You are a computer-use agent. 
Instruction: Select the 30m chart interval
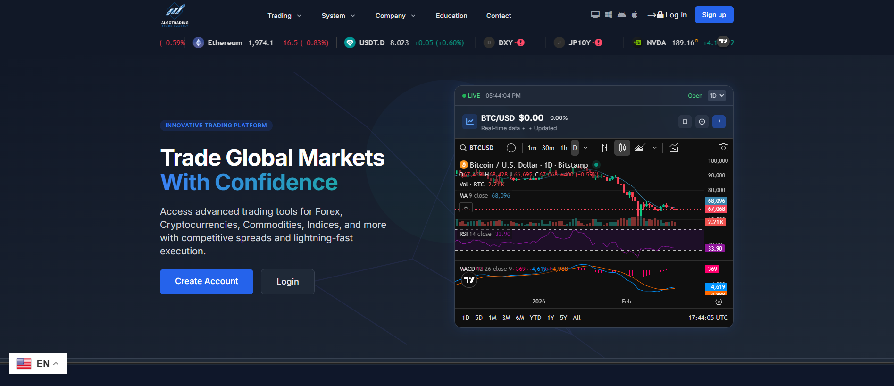click(x=548, y=148)
